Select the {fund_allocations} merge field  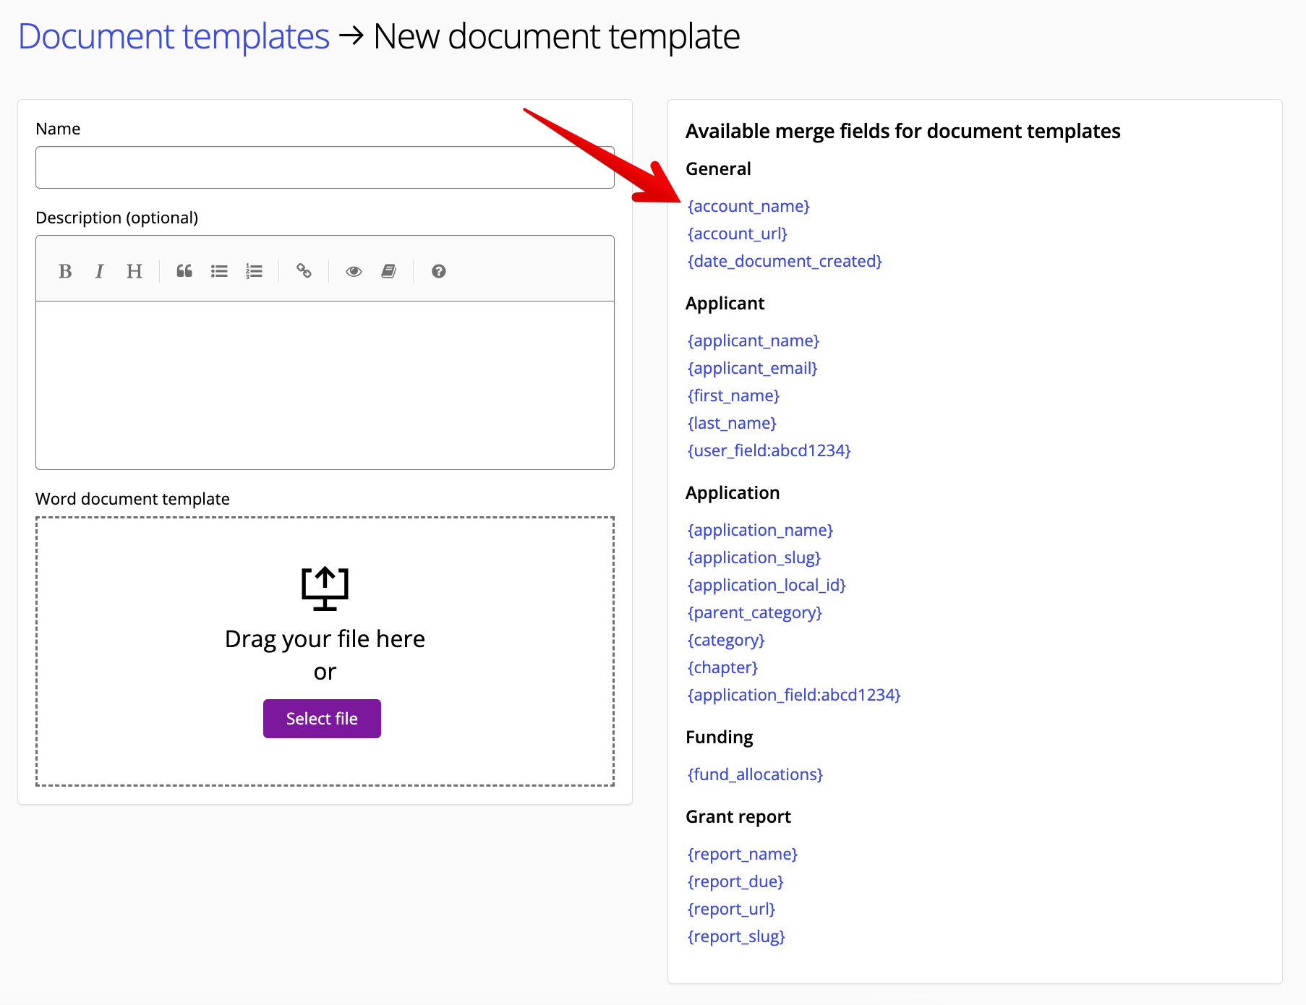(x=754, y=774)
